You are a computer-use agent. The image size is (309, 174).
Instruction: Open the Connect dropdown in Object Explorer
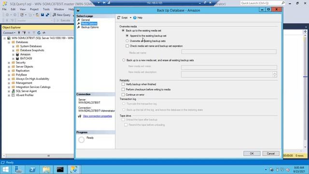pos(9,33)
